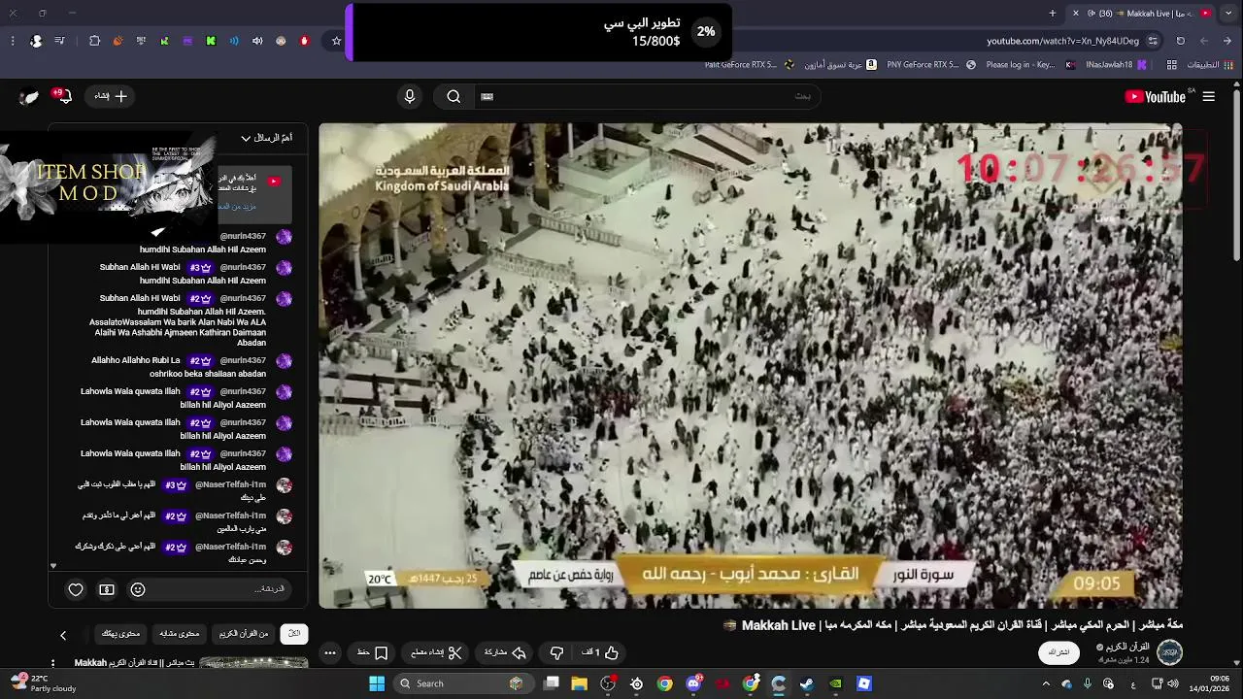Open the browser profile avatar
The width and height of the screenshot is (1243, 699).
36,41
